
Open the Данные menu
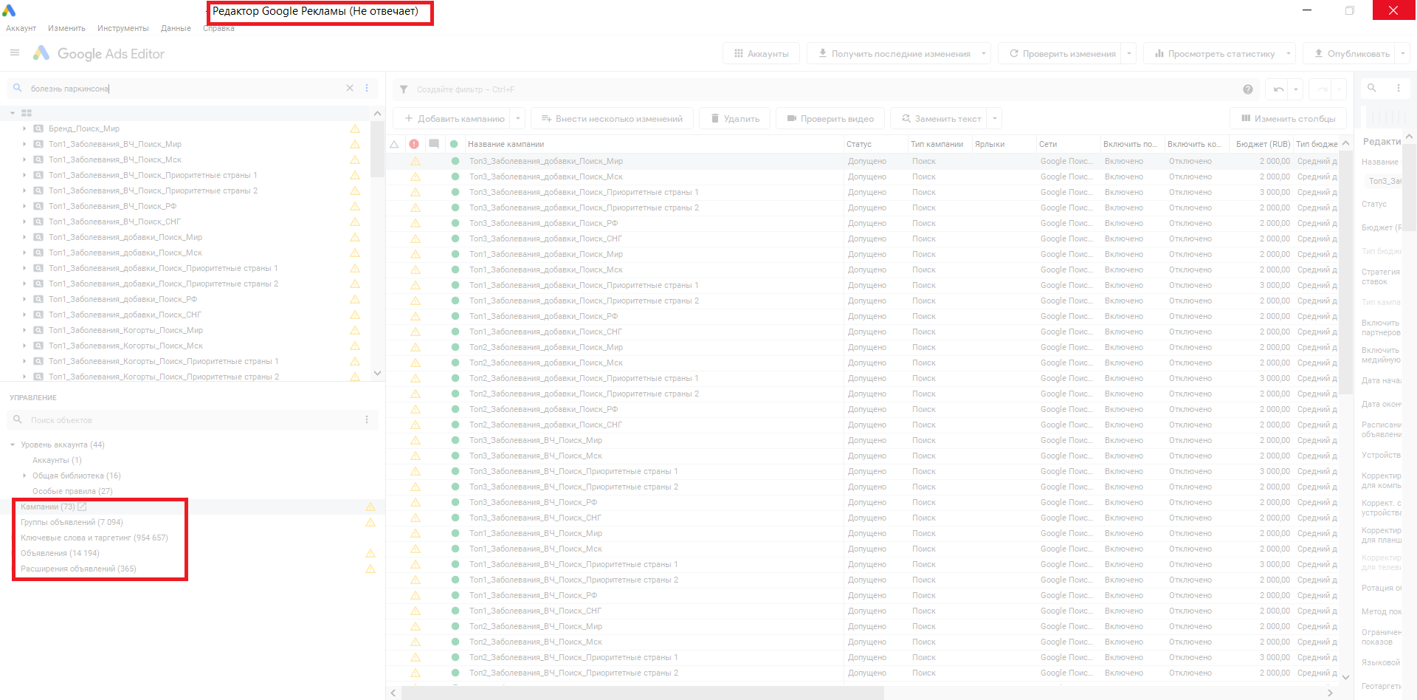coord(176,28)
